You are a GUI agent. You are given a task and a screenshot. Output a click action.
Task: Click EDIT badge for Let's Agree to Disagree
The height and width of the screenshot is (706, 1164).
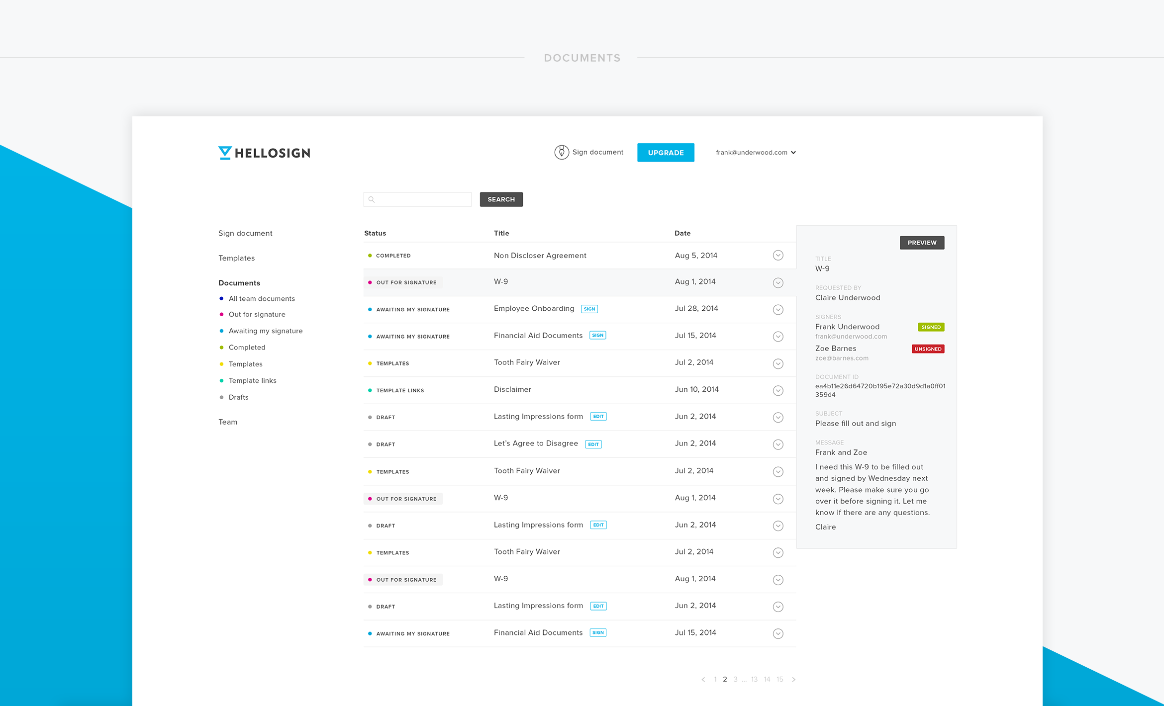pos(593,444)
